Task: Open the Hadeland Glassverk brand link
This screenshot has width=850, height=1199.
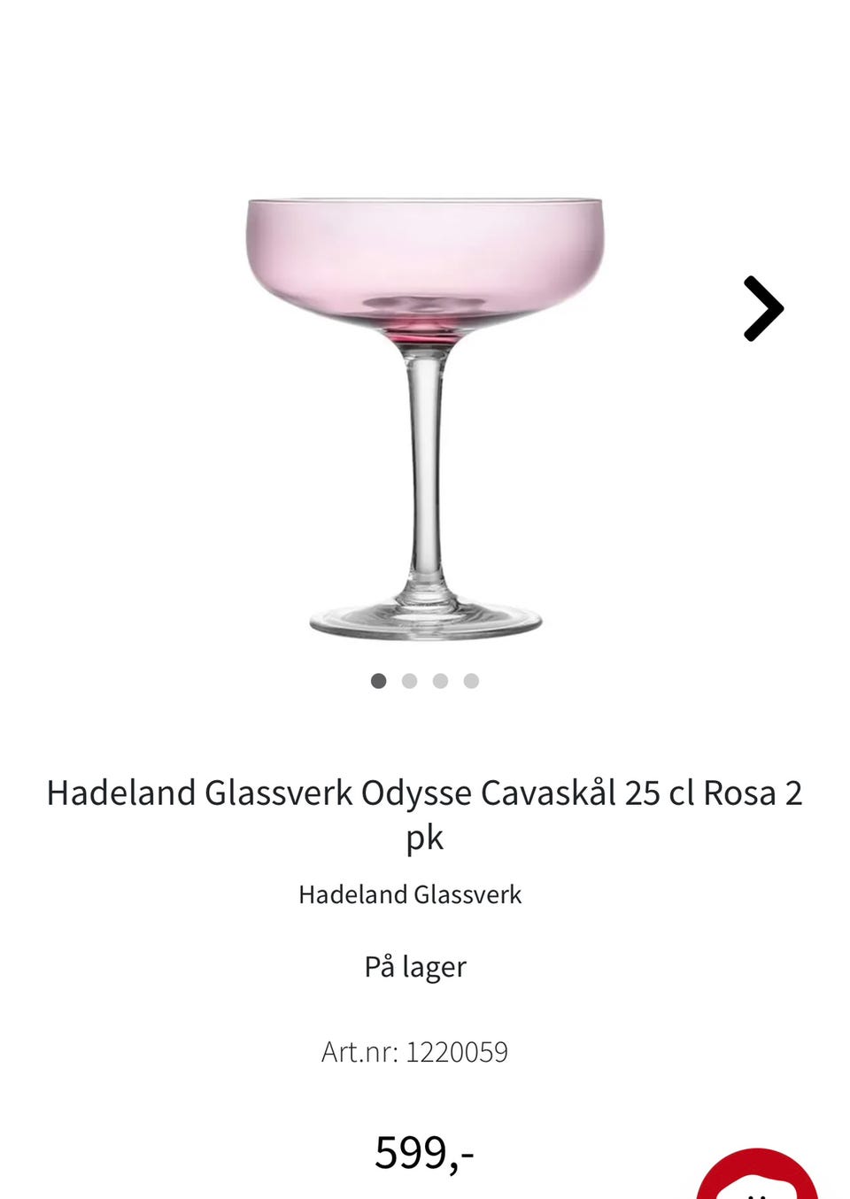Action: point(410,894)
